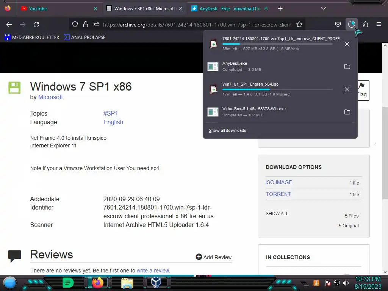Open the English language link
Viewport: 388px width, 291px height.
click(x=113, y=122)
